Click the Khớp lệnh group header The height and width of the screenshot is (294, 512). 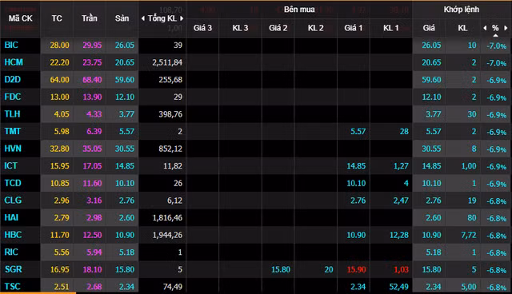[461, 10]
